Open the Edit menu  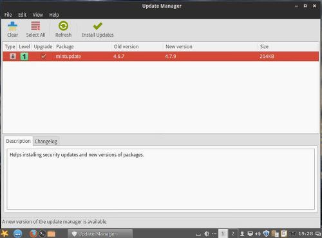22,15
